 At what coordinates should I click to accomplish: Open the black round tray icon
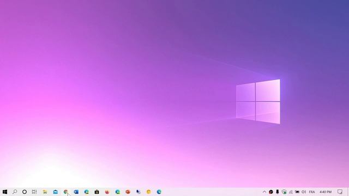click(x=271, y=192)
